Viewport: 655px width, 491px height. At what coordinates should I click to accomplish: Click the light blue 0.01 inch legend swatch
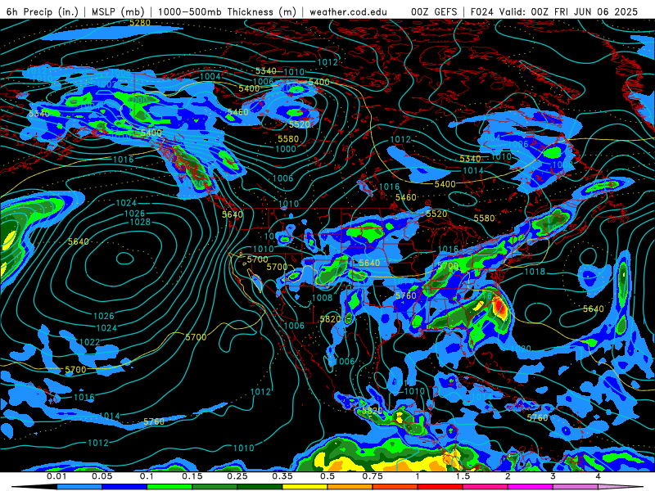tap(79, 487)
